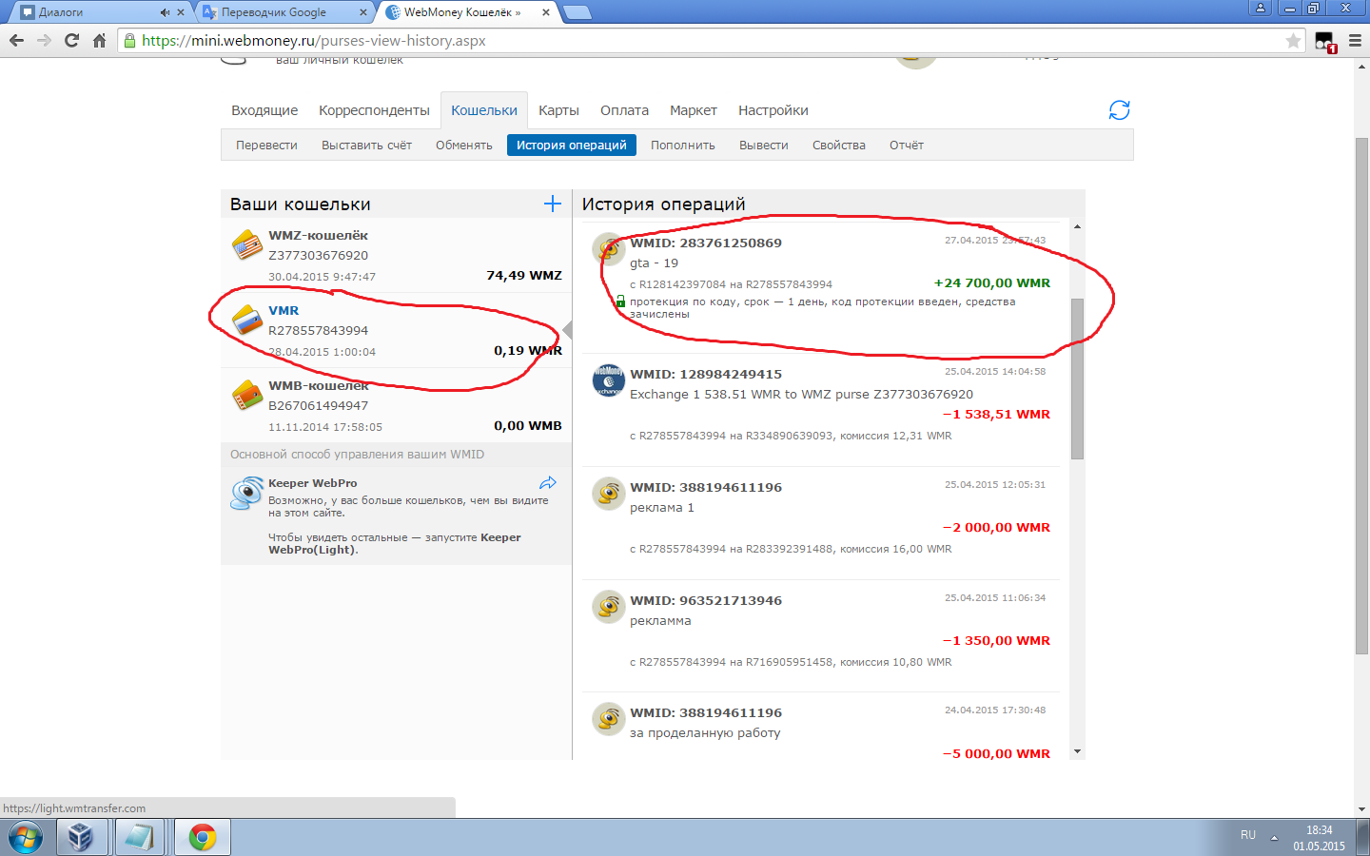Open the Windows Start menu
Viewport: 1370px width, 856px height.
(x=26, y=837)
